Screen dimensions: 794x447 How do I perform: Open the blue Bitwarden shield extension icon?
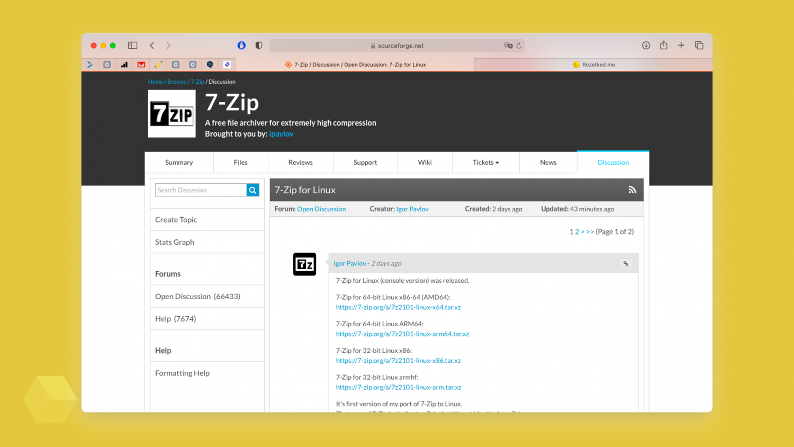[x=241, y=46]
